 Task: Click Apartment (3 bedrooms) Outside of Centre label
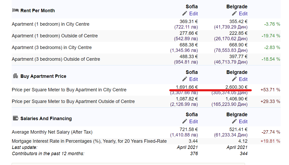coord(56,59)
